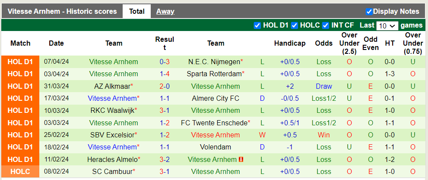The width and height of the screenshot is (428, 180).
Task: Select the SBV Excelsior team link
Action: tap(112, 135)
